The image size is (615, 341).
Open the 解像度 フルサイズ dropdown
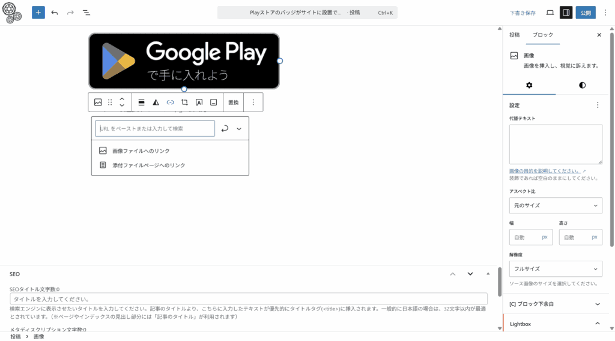(x=556, y=269)
